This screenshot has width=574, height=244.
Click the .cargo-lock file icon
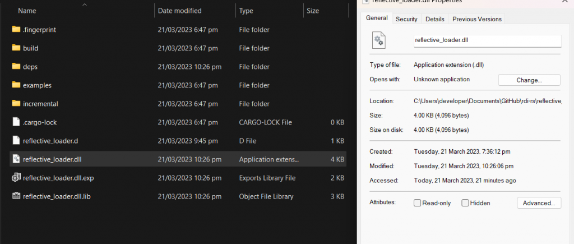(x=16, y=122)
